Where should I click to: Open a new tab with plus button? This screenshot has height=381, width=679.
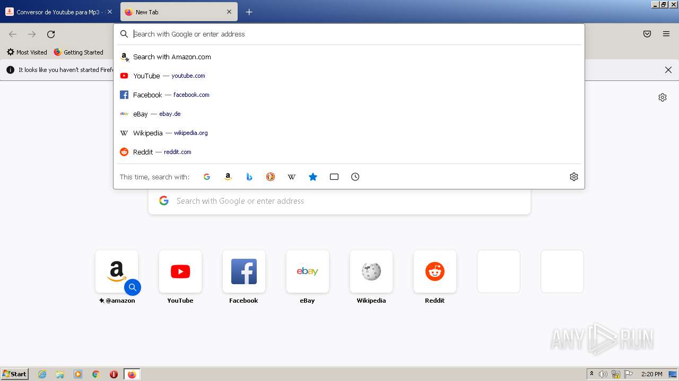tap(249, 12)
